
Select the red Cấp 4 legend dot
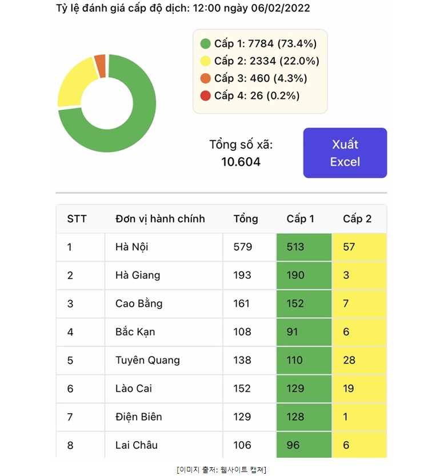[x=206, y=95]
